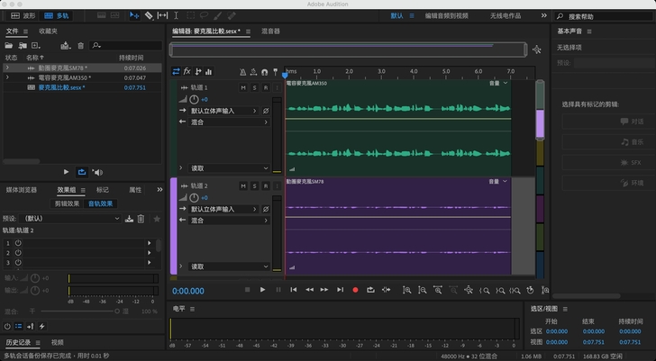Arm track 2 for record with R
Image resolution: width=656 pixels, height=361 pixels.
[265, 185]
